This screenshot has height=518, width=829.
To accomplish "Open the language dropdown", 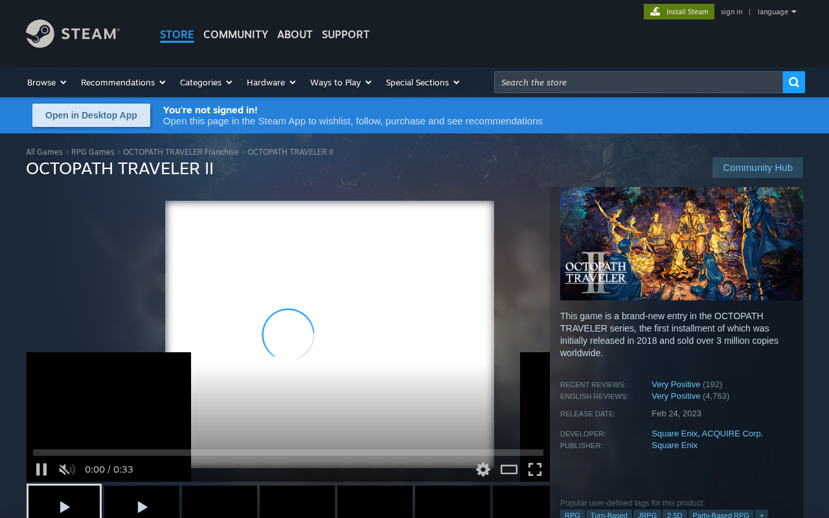I will click(x=777, y=12).
